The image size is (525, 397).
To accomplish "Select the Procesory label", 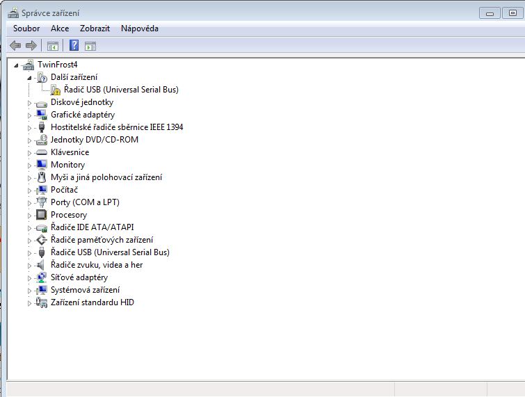I will 69,215.
